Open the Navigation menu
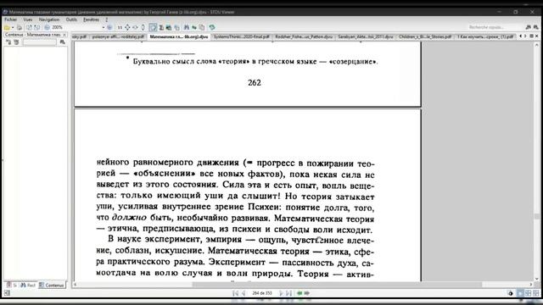This screenshot has width=543, height=305. pos(49,19)
